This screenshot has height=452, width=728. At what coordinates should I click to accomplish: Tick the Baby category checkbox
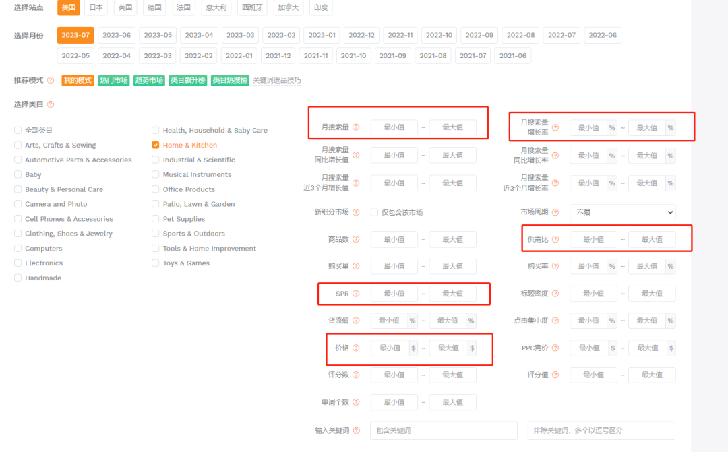tap(18, 174)
